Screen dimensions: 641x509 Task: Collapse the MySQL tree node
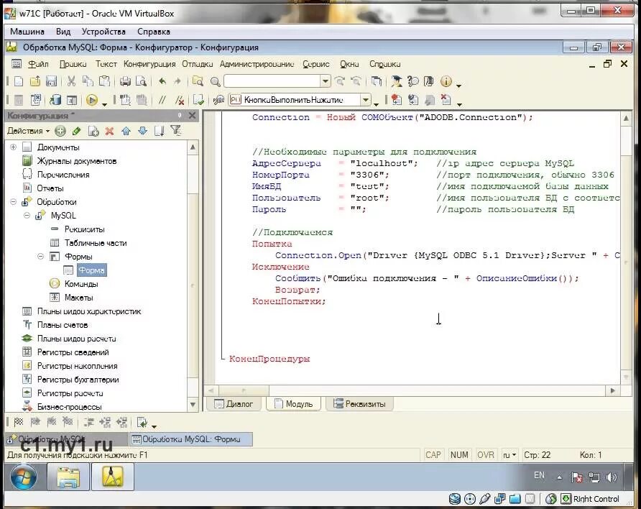(x=27, y=215)
